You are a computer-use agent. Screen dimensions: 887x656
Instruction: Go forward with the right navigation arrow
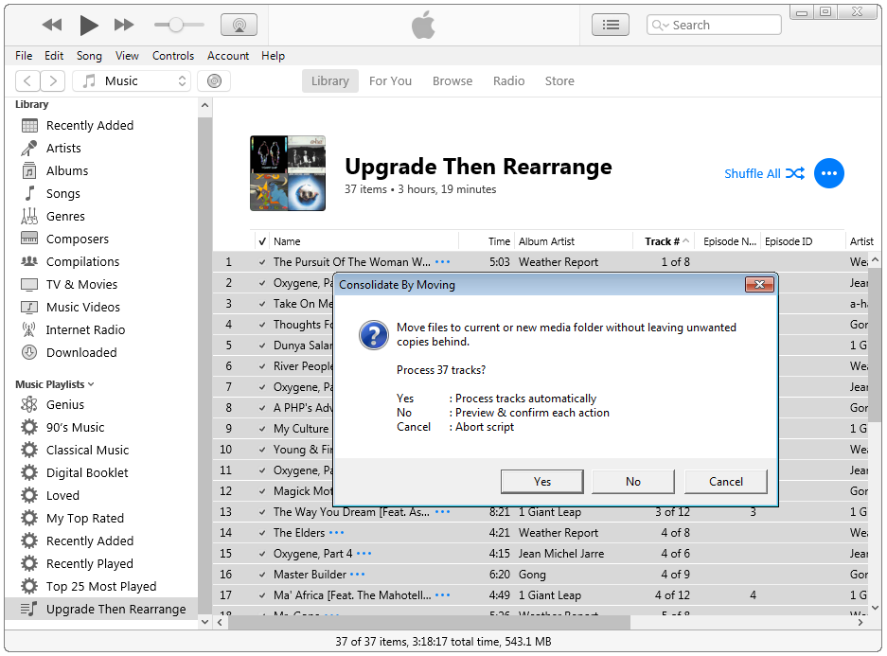[53, 80]
